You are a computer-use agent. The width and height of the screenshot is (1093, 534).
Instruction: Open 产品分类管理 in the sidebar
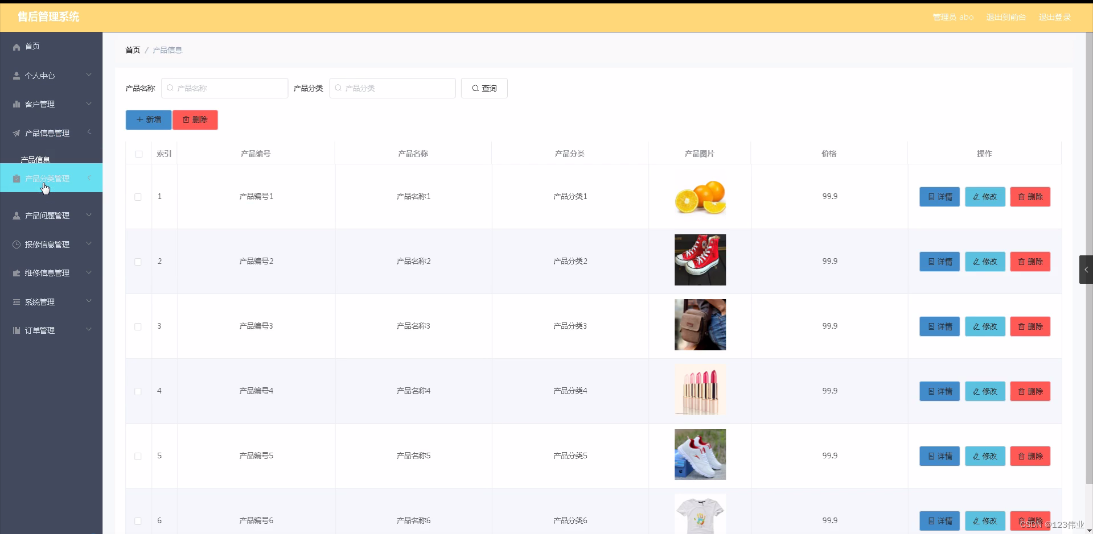tap(48, 178)
